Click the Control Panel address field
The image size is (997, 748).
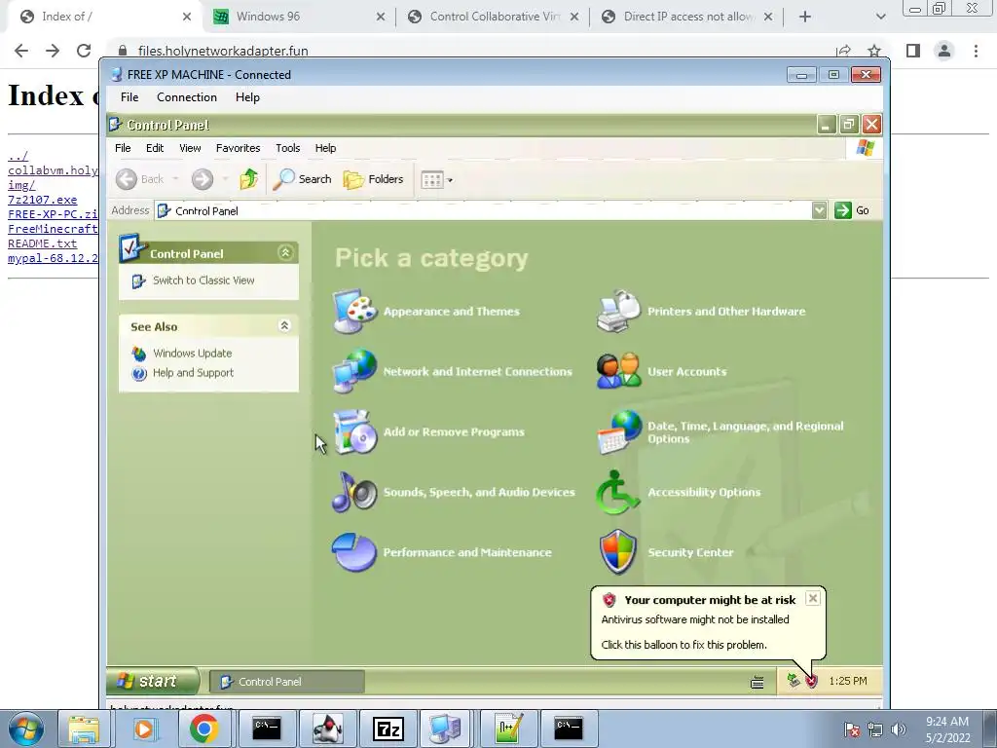point(483,210)
